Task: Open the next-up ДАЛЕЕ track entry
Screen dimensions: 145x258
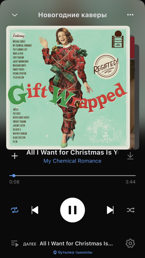Action: [x=68, y=244]
